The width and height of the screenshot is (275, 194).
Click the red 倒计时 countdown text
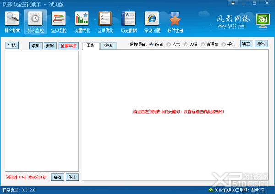point(26,177)
